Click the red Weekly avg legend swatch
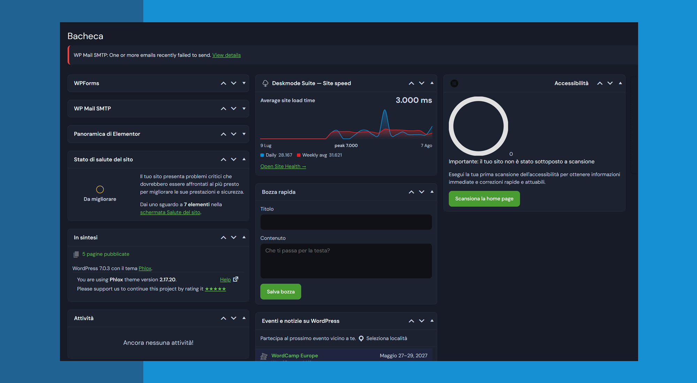 click(x=299, y=155)
